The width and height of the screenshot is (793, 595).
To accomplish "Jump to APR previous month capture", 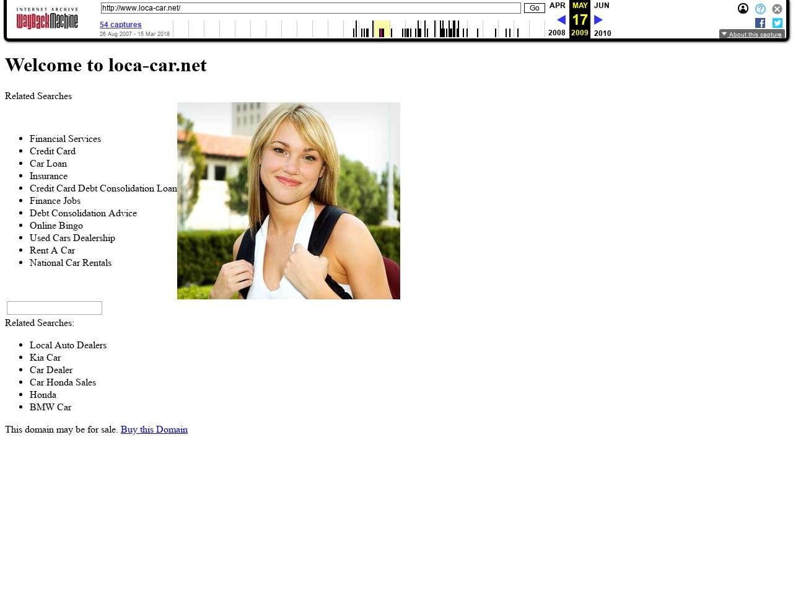I will [557, 6].
